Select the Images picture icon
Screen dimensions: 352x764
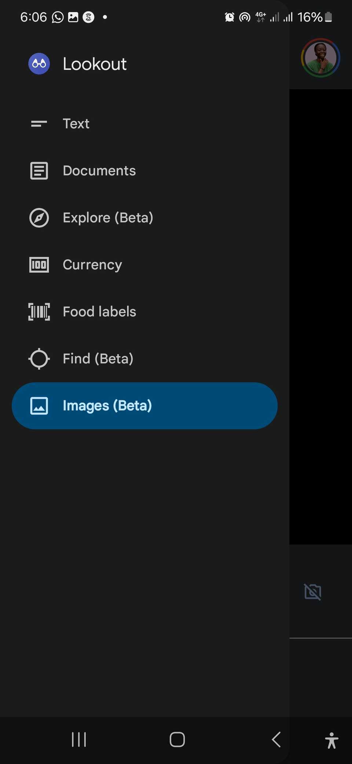click(38, 406)
